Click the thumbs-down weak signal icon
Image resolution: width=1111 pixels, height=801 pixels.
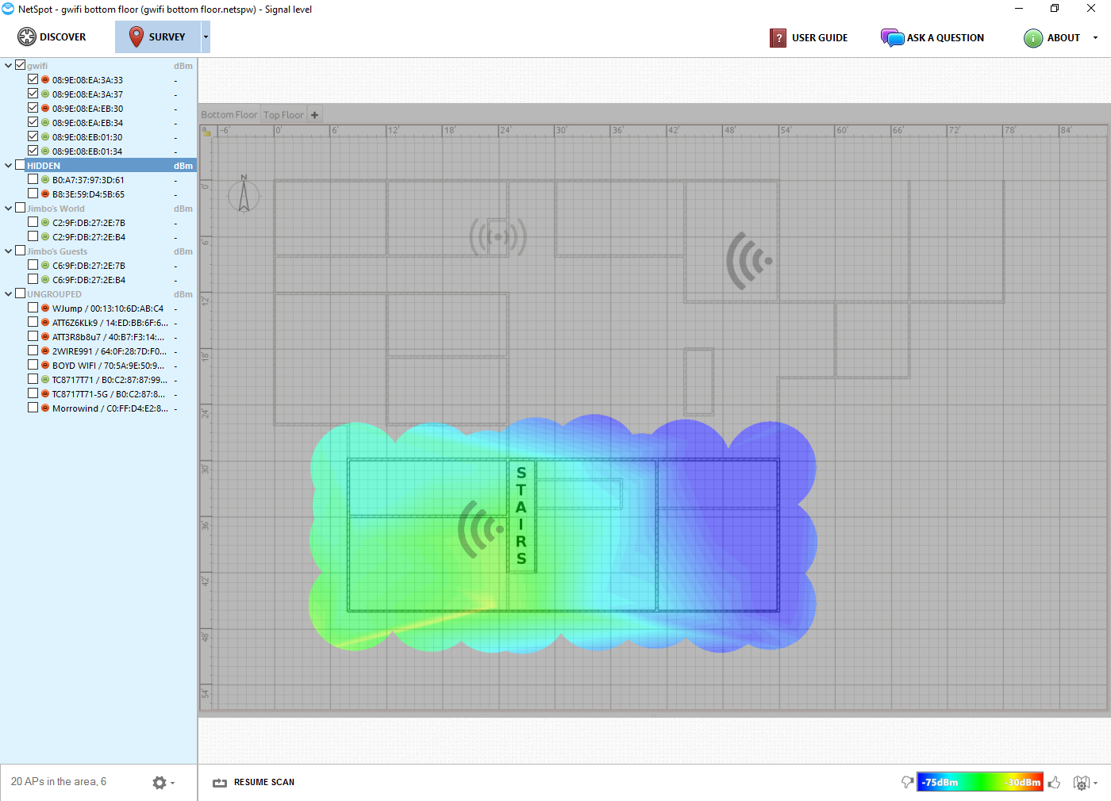907,782
